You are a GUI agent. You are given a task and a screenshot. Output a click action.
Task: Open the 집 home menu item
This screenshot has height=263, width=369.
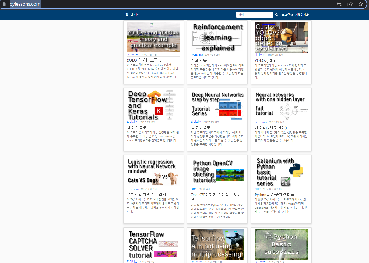pyautogui.click(x=127, y=15)
